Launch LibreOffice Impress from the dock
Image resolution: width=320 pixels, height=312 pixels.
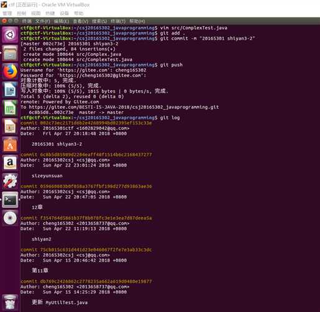10,126
